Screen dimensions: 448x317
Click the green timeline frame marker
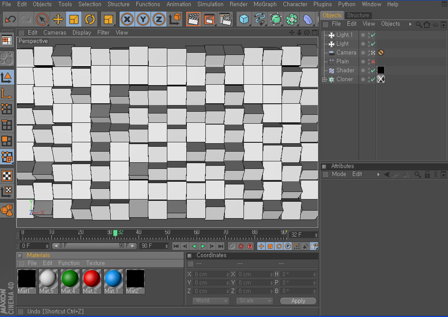coord(115,233)
